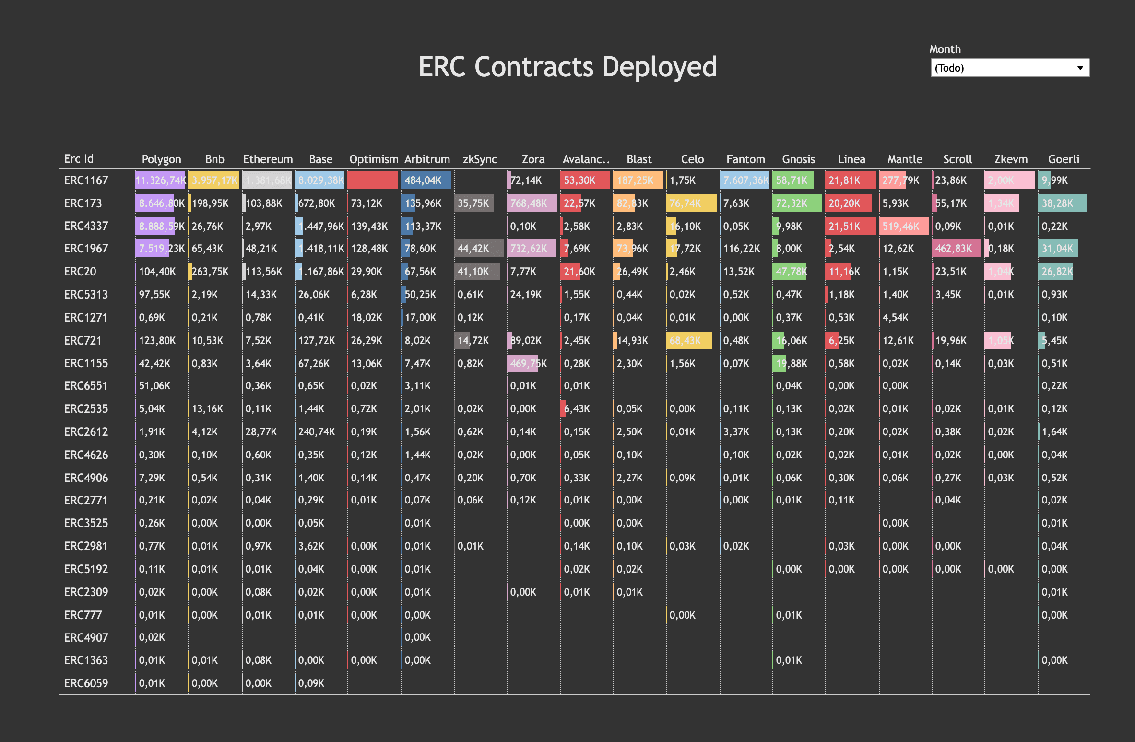Click the 51,06K Polygon ERC6551 cell
1135x742 pixels.
154,386
